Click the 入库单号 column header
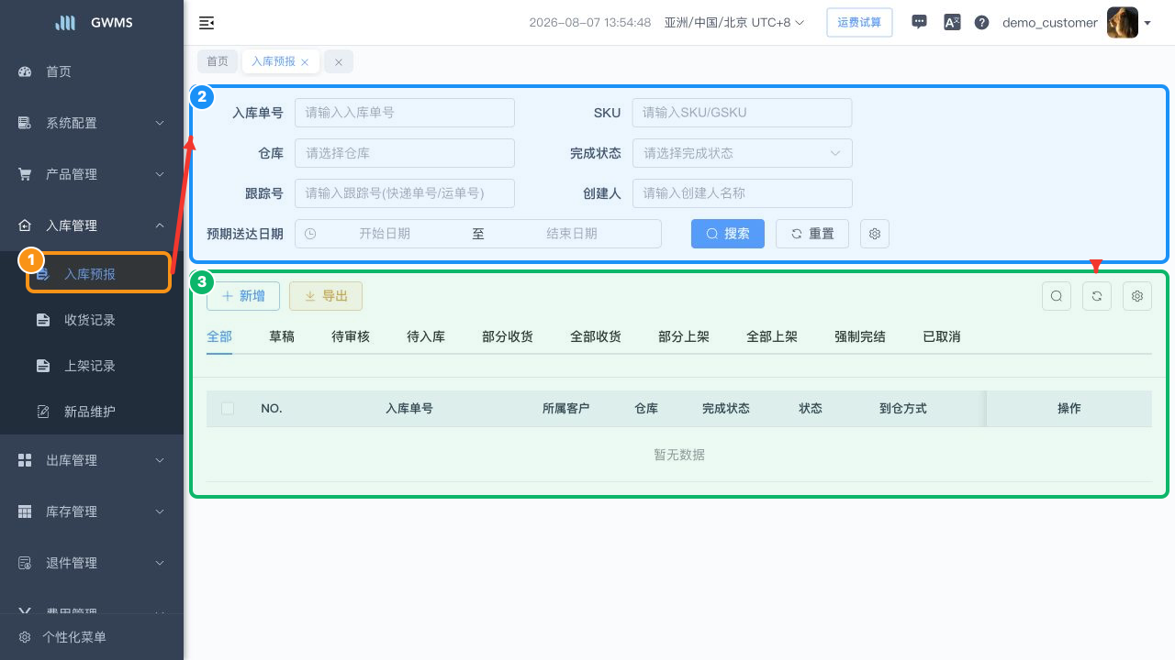1175x660 pixels. coord(409,409)
